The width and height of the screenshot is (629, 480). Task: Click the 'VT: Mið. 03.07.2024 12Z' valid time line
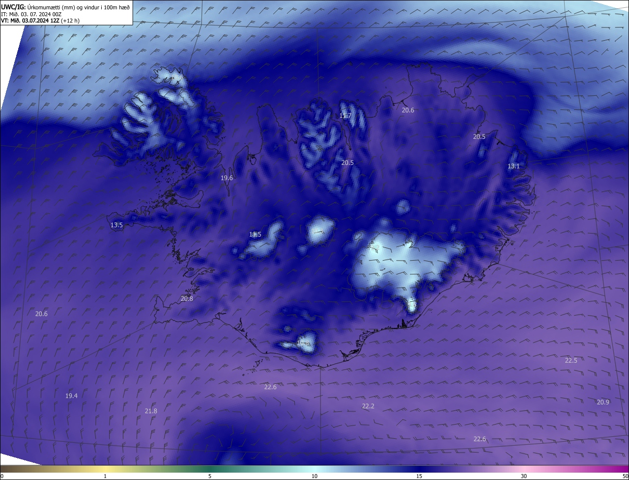(30, 21)
